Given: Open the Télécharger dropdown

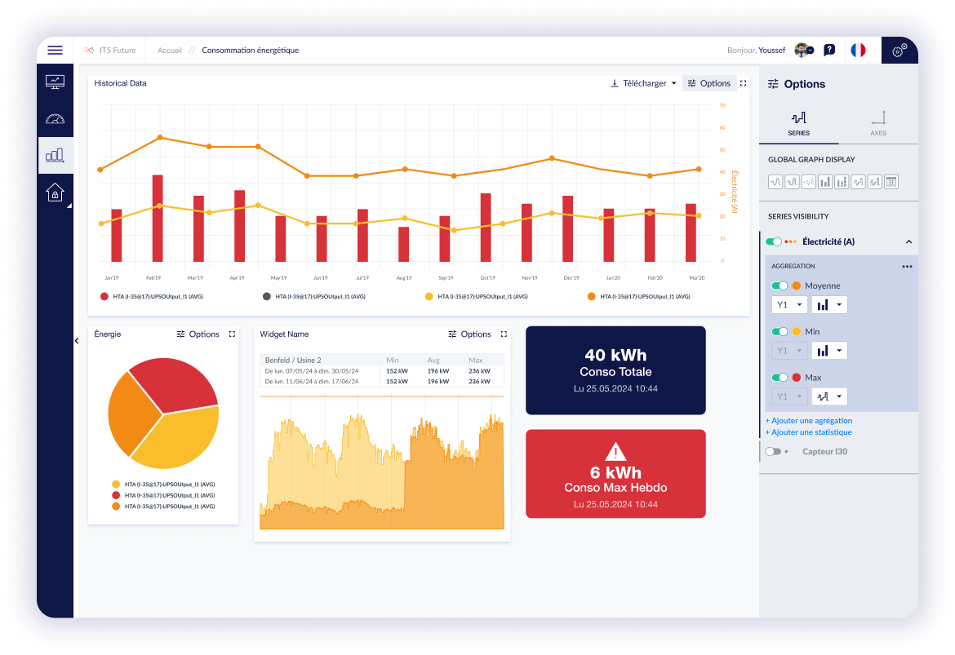Looking at the screenshot, I should point(644,83).
